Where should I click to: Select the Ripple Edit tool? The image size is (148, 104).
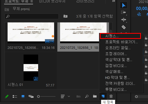click(124, 20)
